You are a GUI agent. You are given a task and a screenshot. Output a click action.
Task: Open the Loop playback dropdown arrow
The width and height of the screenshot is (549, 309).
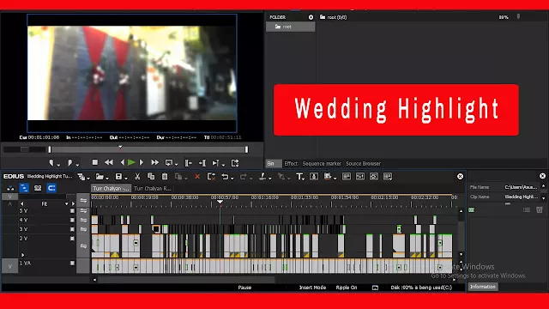[x=176, y=164]
